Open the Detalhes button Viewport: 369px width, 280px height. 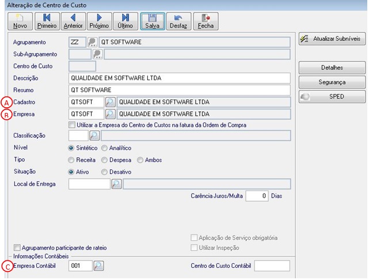pyautogui.click(x=332, y=68)
